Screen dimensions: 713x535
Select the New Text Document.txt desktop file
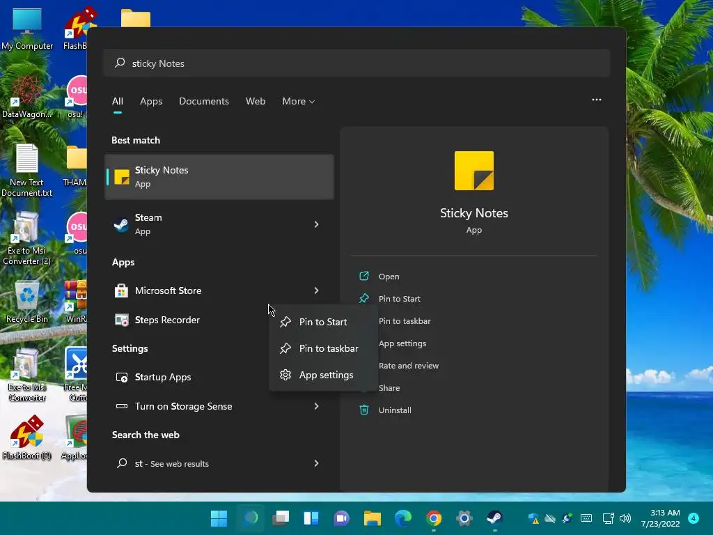[x=27, y=170]
